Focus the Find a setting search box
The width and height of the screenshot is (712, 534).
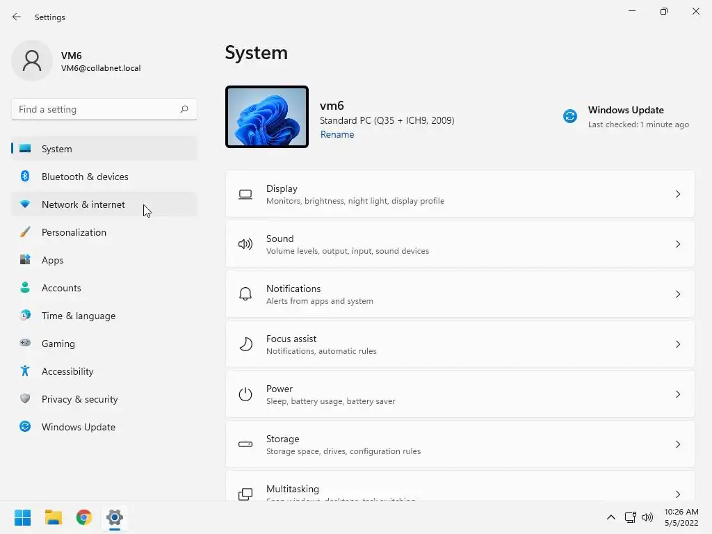coord(104,109)
